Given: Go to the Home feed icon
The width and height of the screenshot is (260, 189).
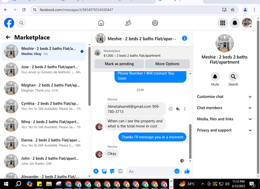Looking at the screenshot, I should tap(101, 23).
